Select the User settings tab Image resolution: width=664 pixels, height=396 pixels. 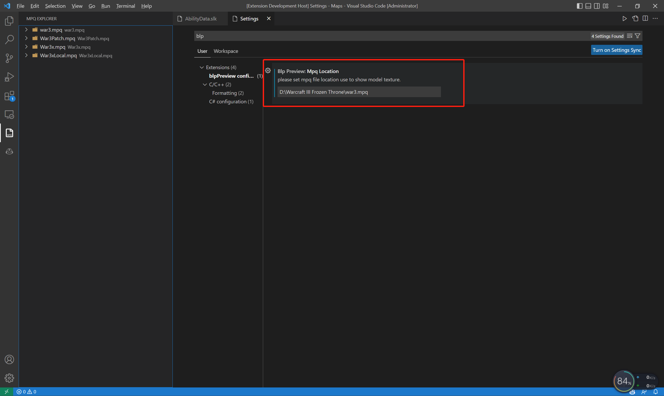point(202,51)
